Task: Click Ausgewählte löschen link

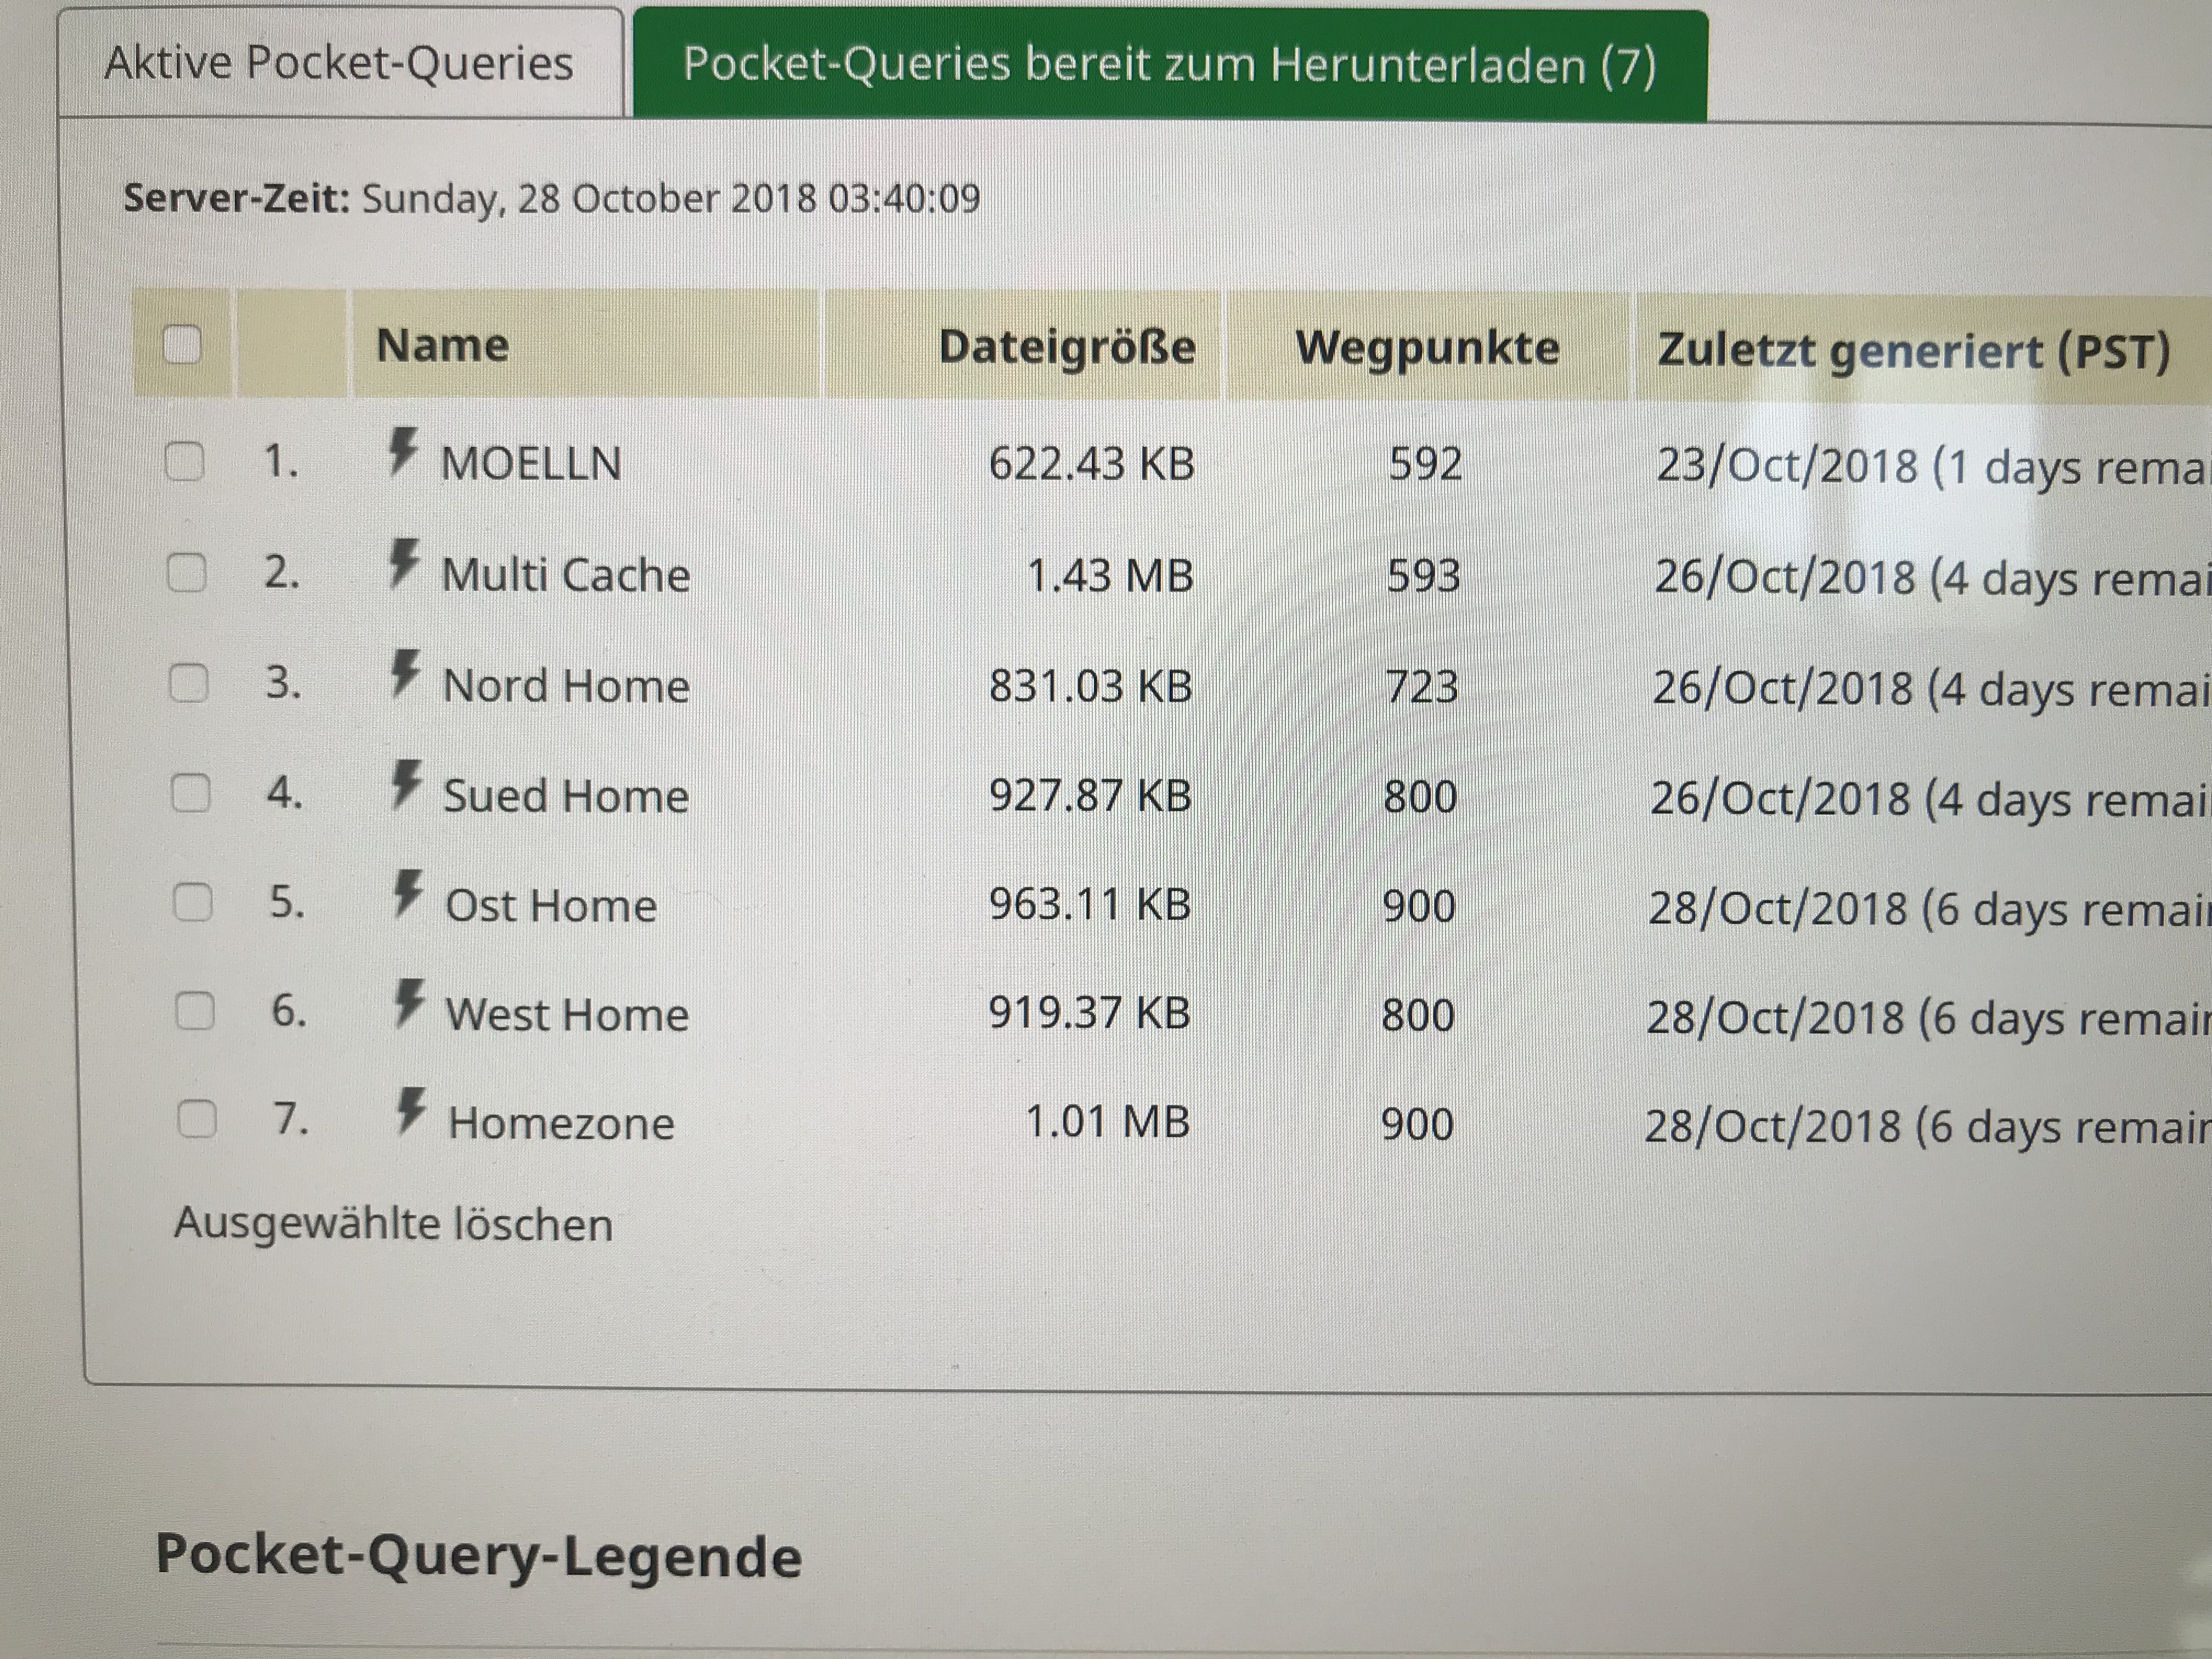Action: 393,1224
